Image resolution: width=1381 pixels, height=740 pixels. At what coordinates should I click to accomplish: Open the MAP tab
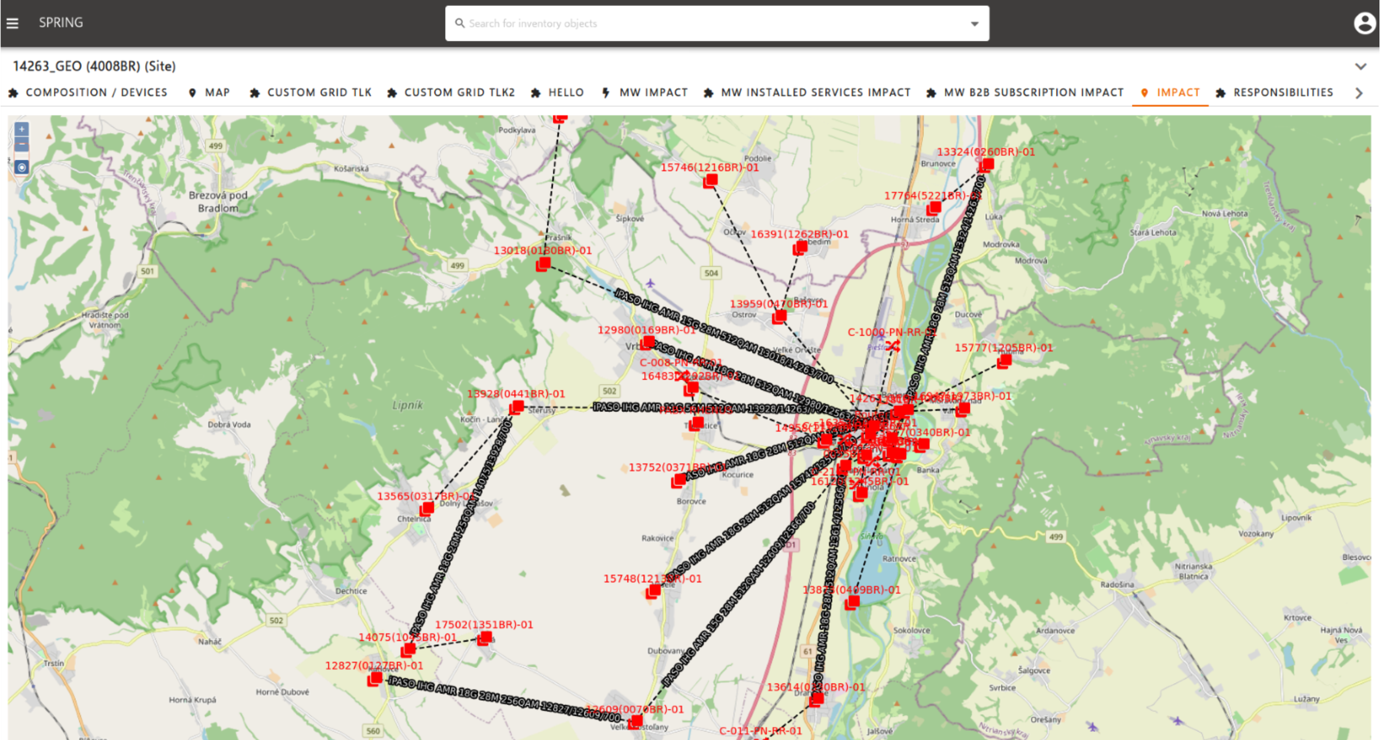(x=209, y=92)
